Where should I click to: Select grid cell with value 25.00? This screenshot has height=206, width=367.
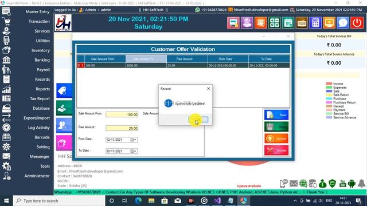click(x=187, y=65)
